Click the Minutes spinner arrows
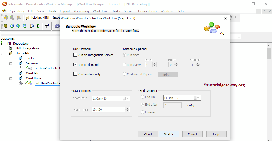The height and width of the screenshot is (141, 272). coord(198,65)
